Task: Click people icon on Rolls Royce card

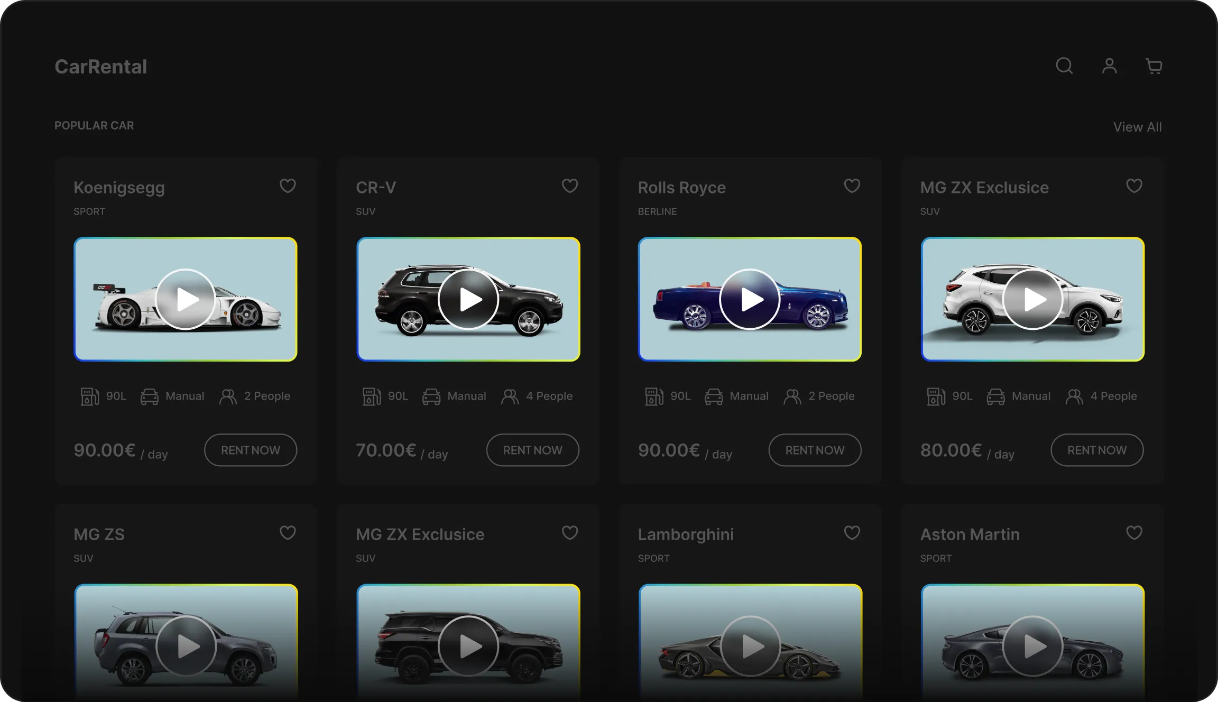Action: [x=792, y=396]
